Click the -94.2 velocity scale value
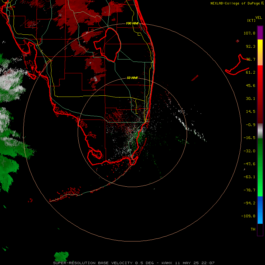 [x=249, y=203]
